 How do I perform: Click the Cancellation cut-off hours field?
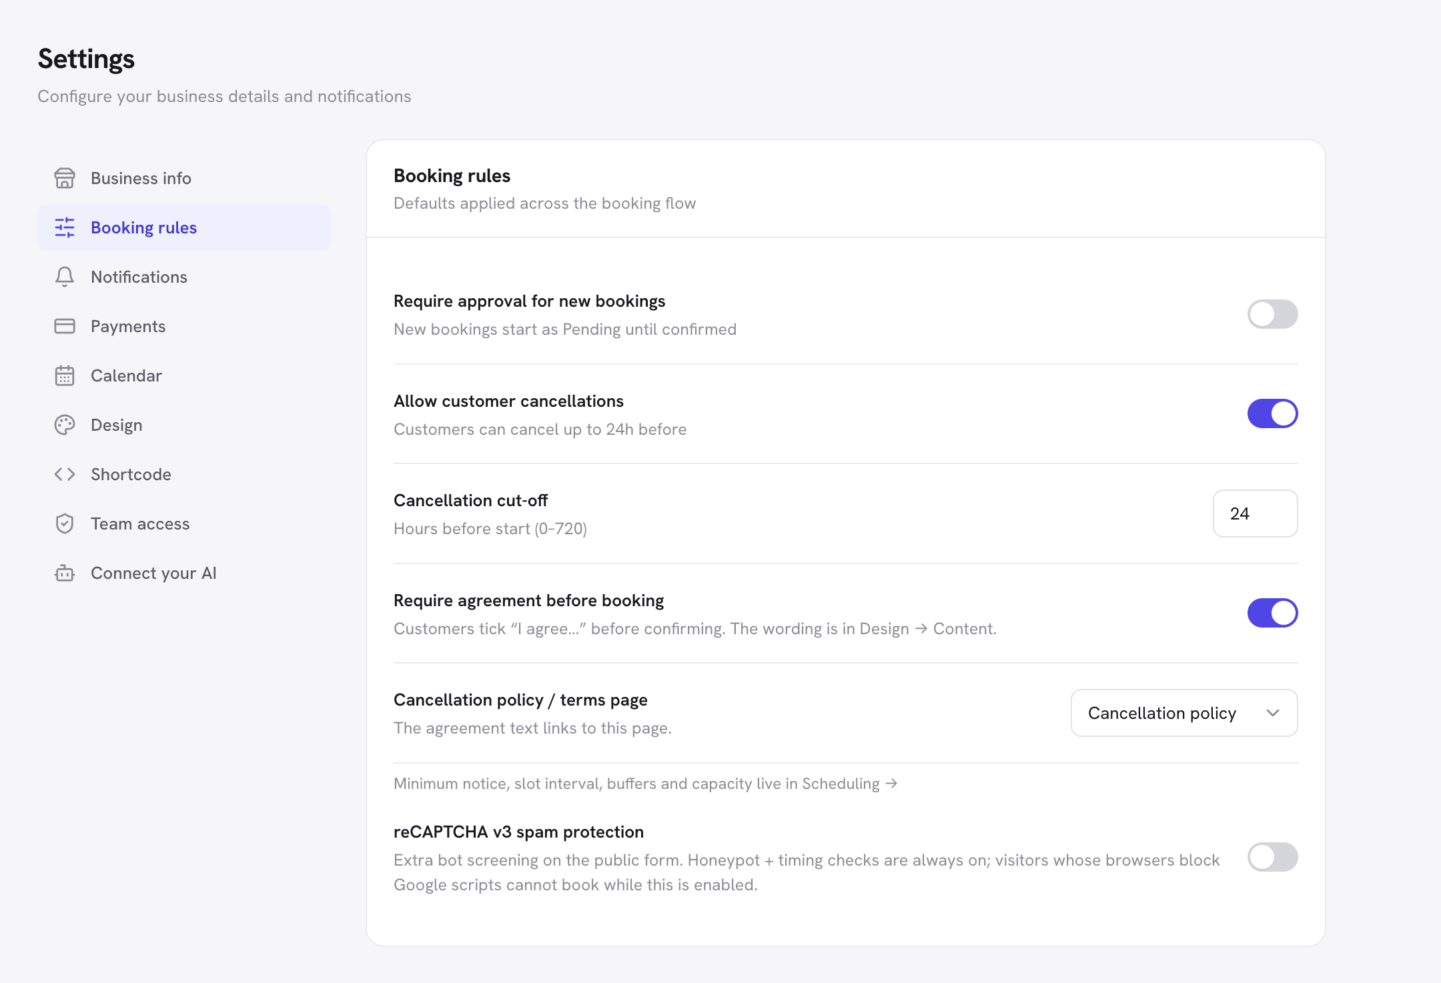point(1255,514)
